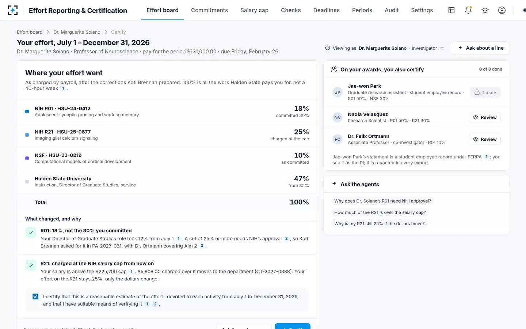The height and width of the screenshot is (329, 526).
Task: Open FERPA citation 1 in Jae-won Park note
Action: point(487,157)
